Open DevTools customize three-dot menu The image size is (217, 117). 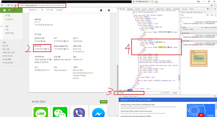click(212, 9)
